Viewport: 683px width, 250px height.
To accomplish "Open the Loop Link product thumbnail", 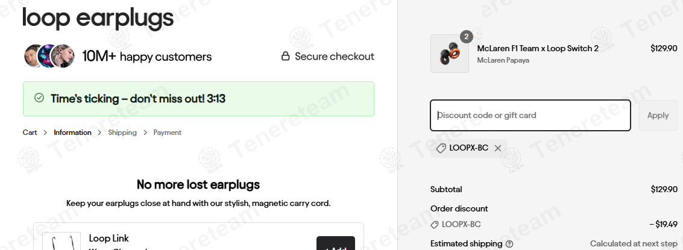I will pos(61,241).
